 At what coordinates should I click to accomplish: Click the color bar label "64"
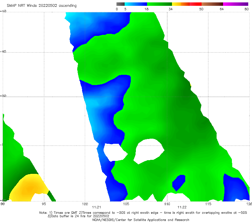222,9
